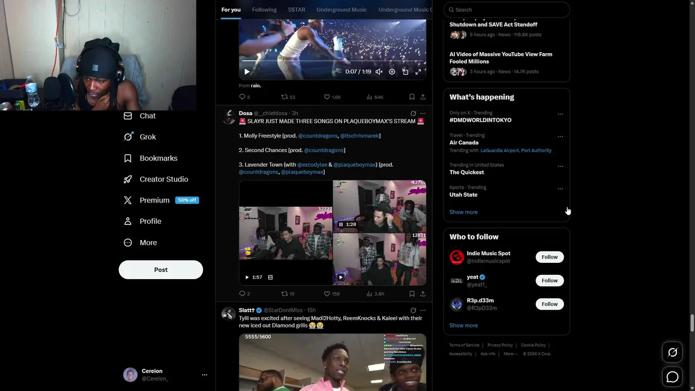The width and height of the screenshot is (695, 391).
Task: Open the LaGuardia Airport trending link
Action: [x=500, y=150]
